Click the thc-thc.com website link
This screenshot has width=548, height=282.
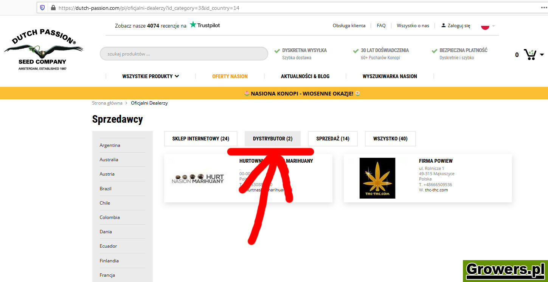pos(436,190)
